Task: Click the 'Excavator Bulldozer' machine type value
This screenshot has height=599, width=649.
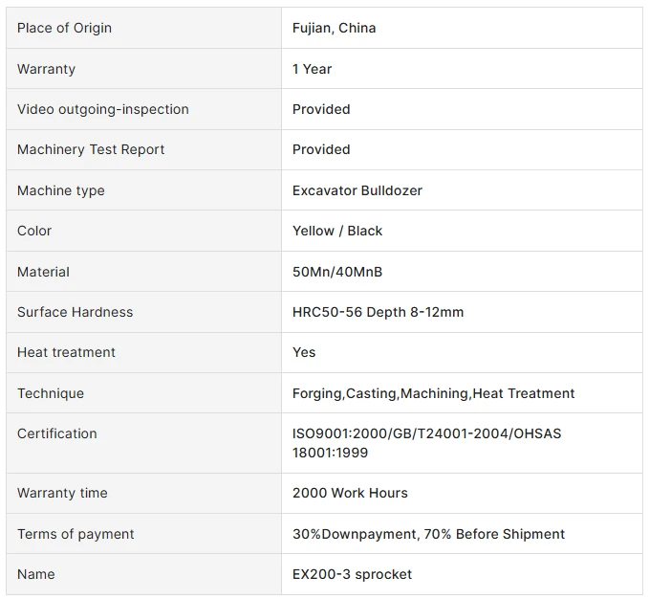Action: pyautogui.click(x=357, y=190)
